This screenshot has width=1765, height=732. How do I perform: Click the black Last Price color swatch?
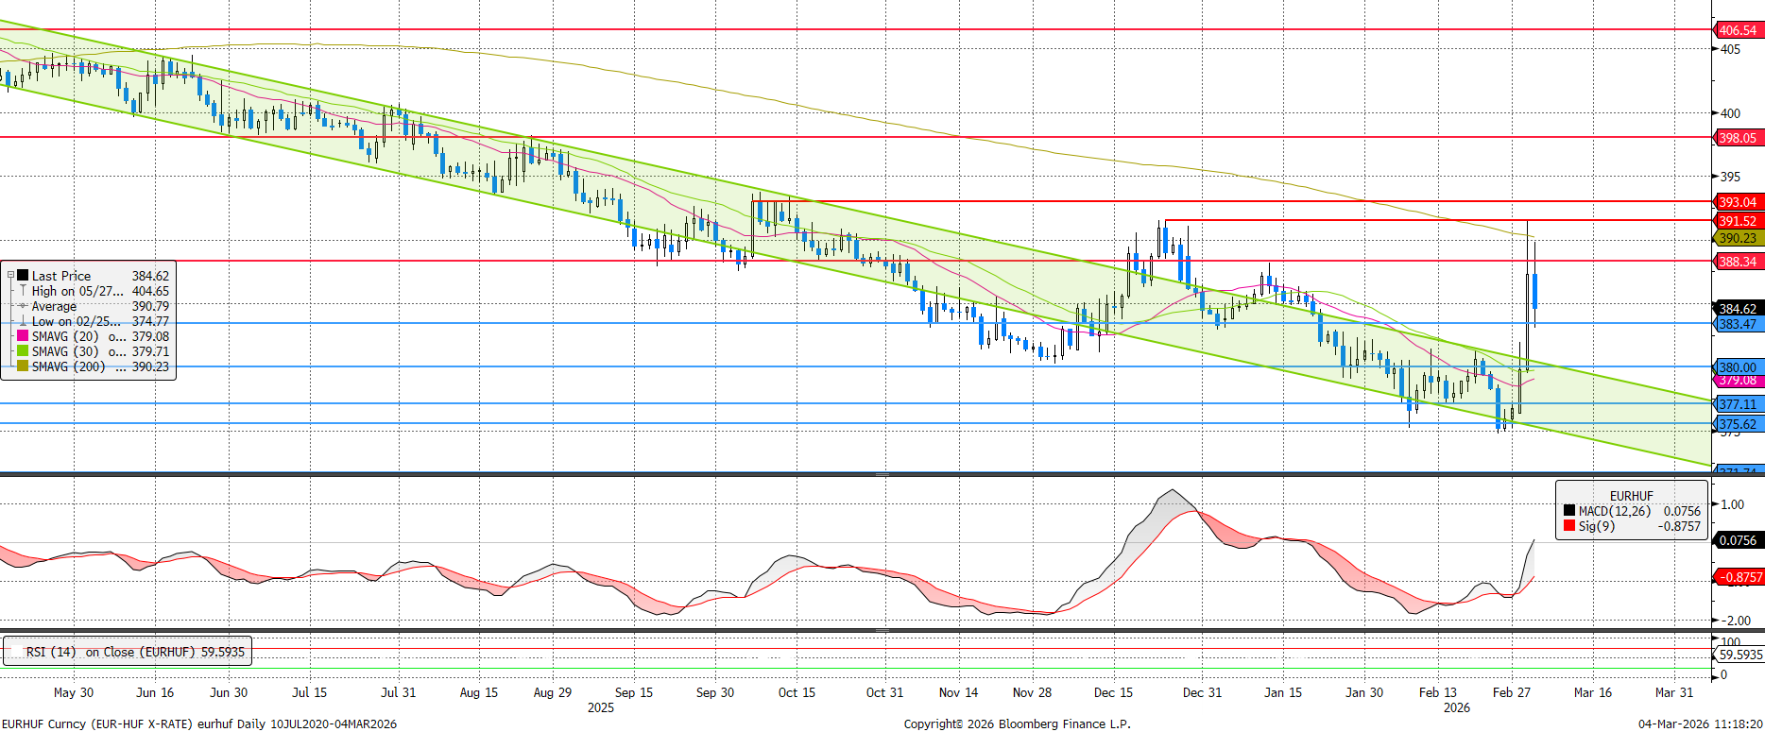pyautogui.click(x=23, y=276)
